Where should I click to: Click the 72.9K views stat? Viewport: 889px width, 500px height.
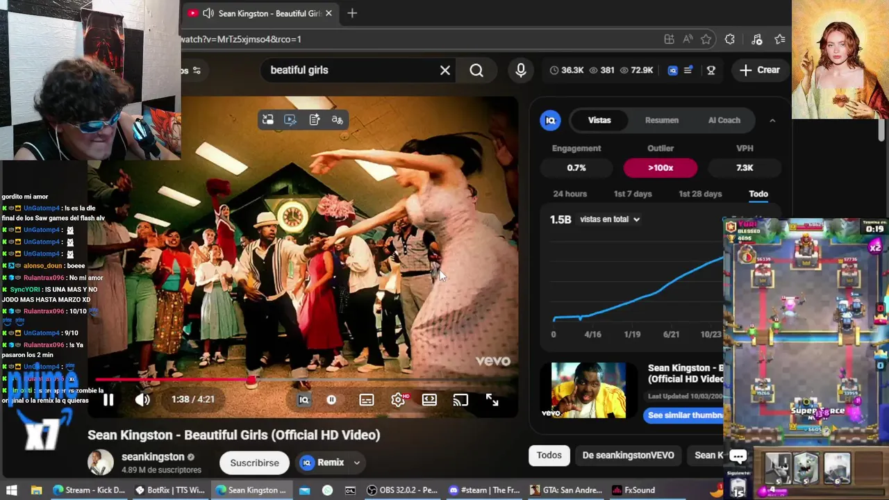tap(636, 70)
